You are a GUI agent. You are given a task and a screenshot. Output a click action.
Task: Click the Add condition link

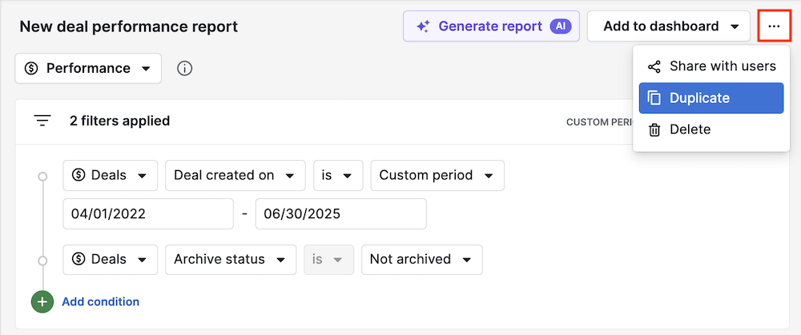(100, 301)
